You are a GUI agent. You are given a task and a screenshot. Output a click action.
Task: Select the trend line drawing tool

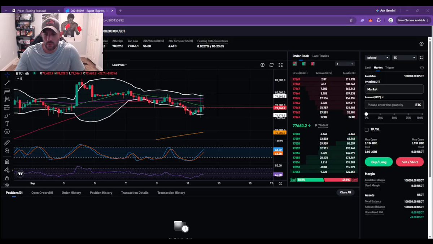(7, 83)
